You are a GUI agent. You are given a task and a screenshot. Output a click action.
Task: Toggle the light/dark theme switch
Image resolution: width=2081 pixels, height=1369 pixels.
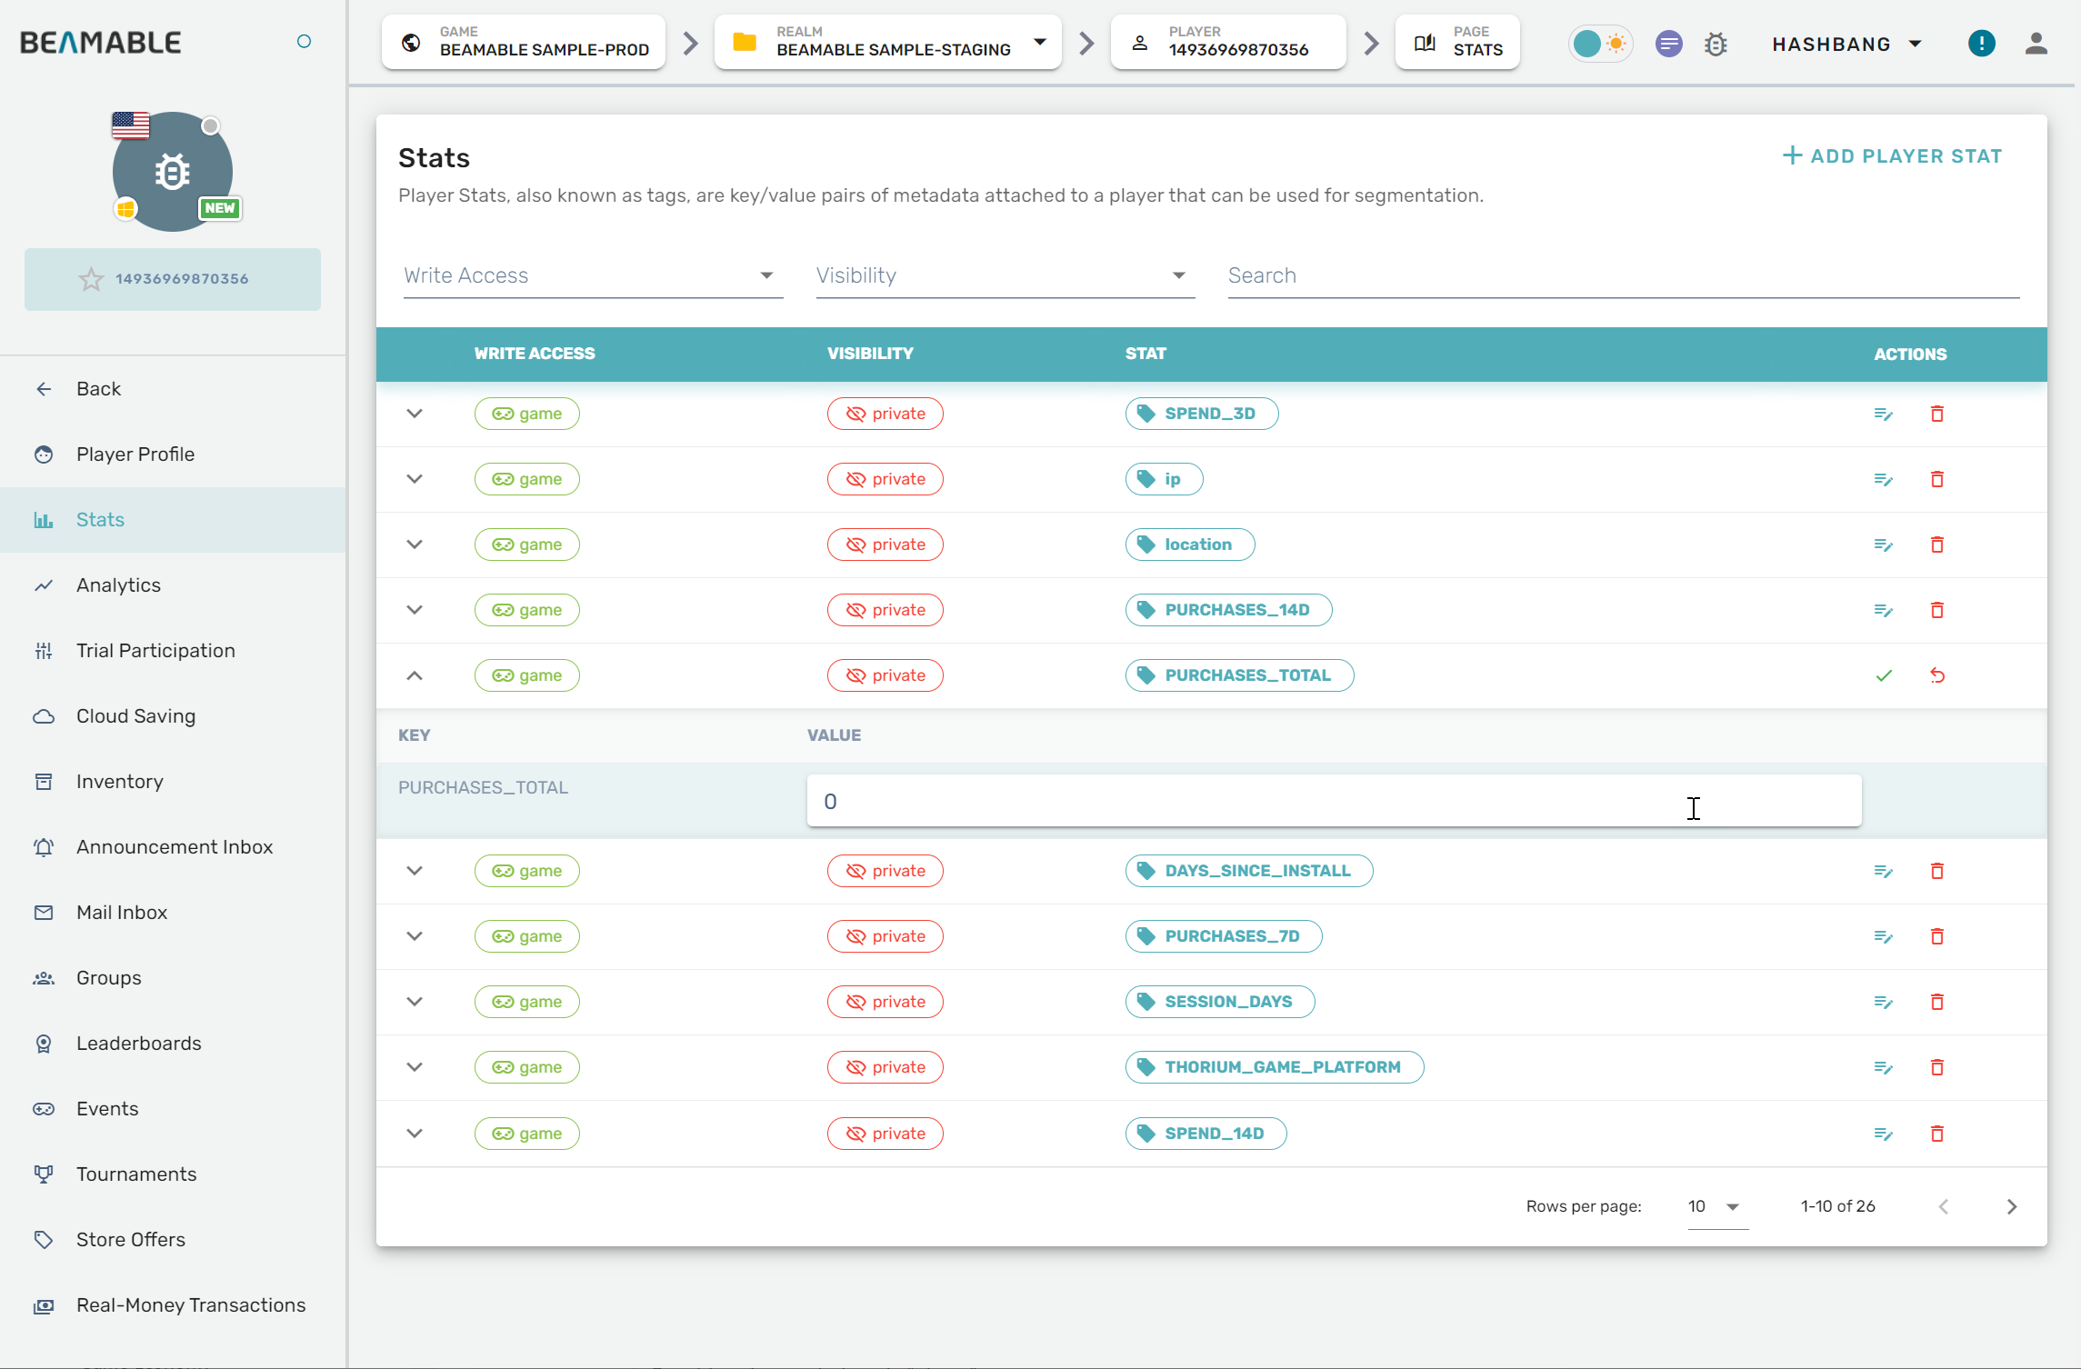(1601, 44)
